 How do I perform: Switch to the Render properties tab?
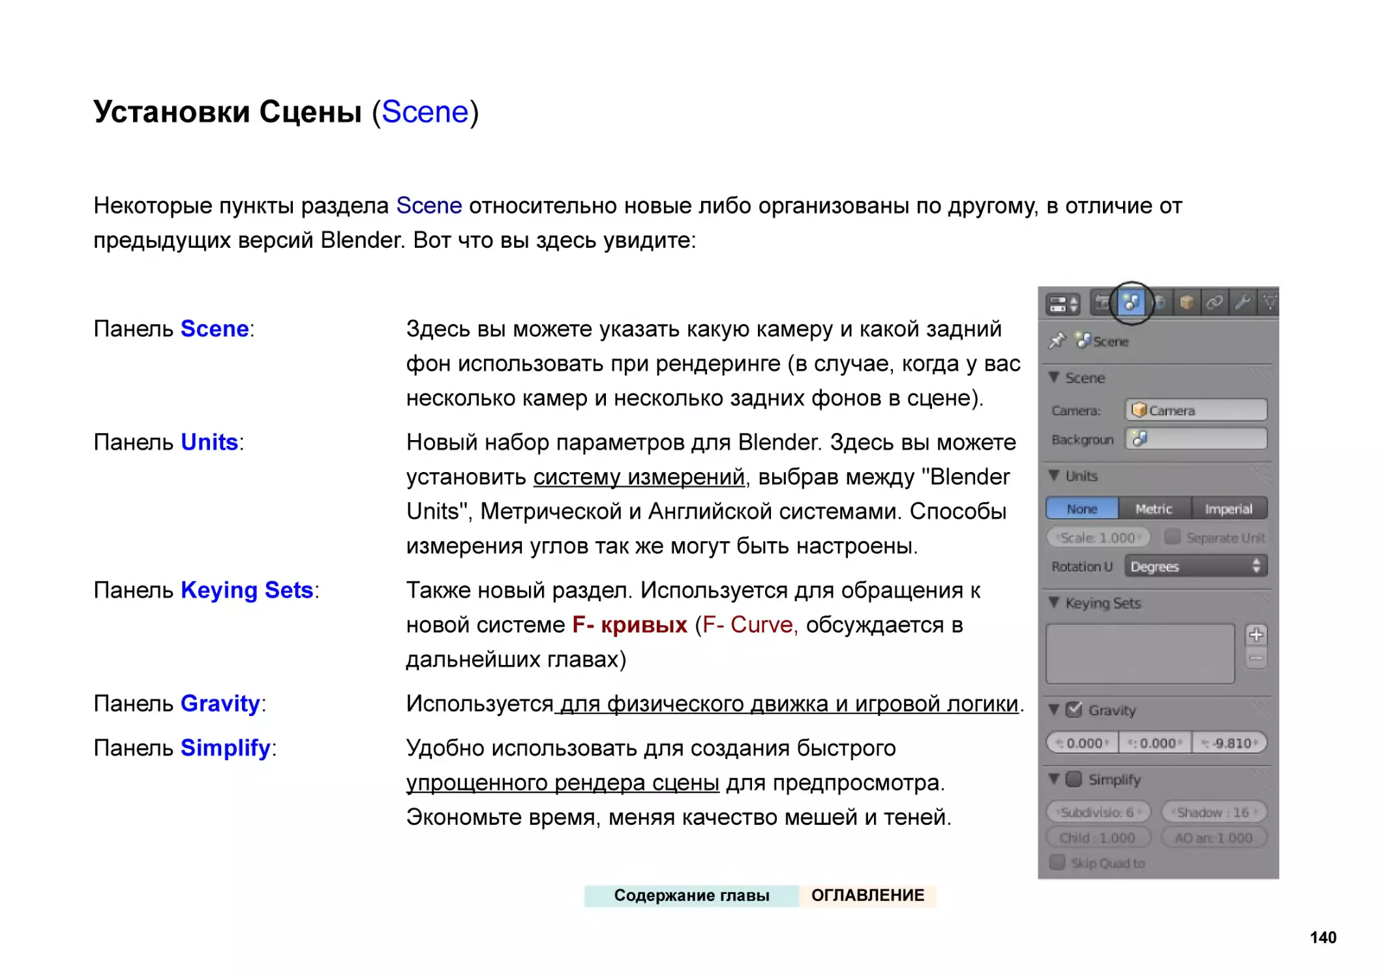pyautogui.click(x=1103, y=303)
